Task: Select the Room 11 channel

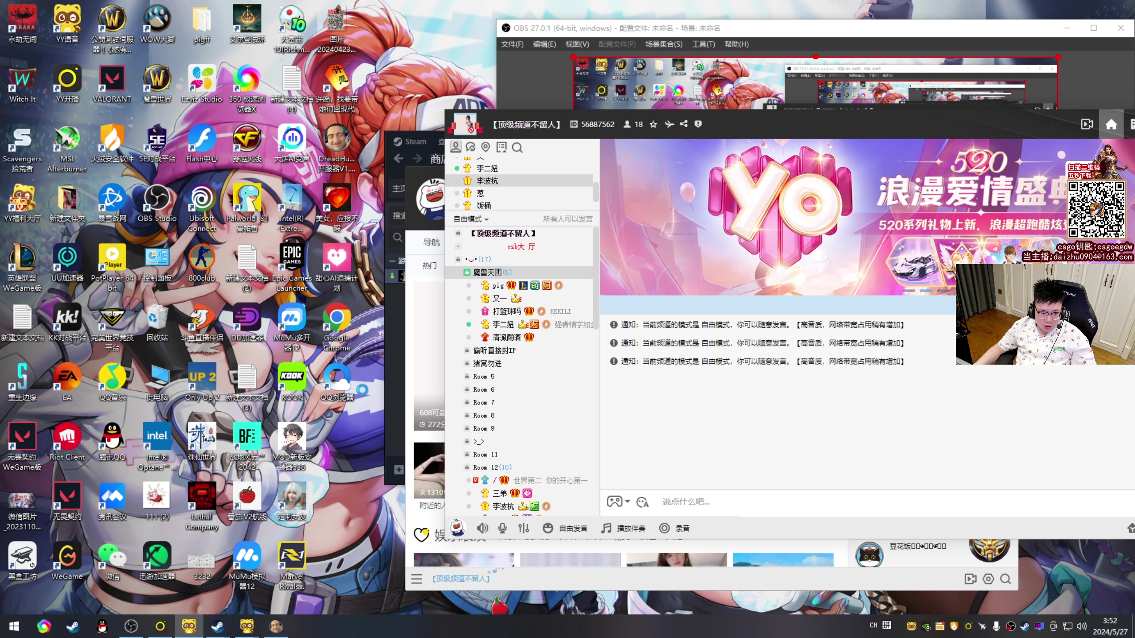Action: [485, 455]
